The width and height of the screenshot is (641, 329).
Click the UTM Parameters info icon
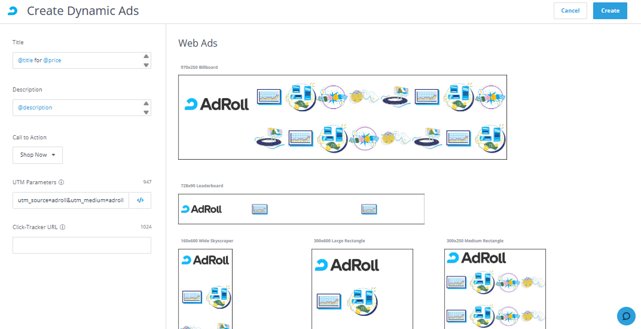tap(62, 182)
